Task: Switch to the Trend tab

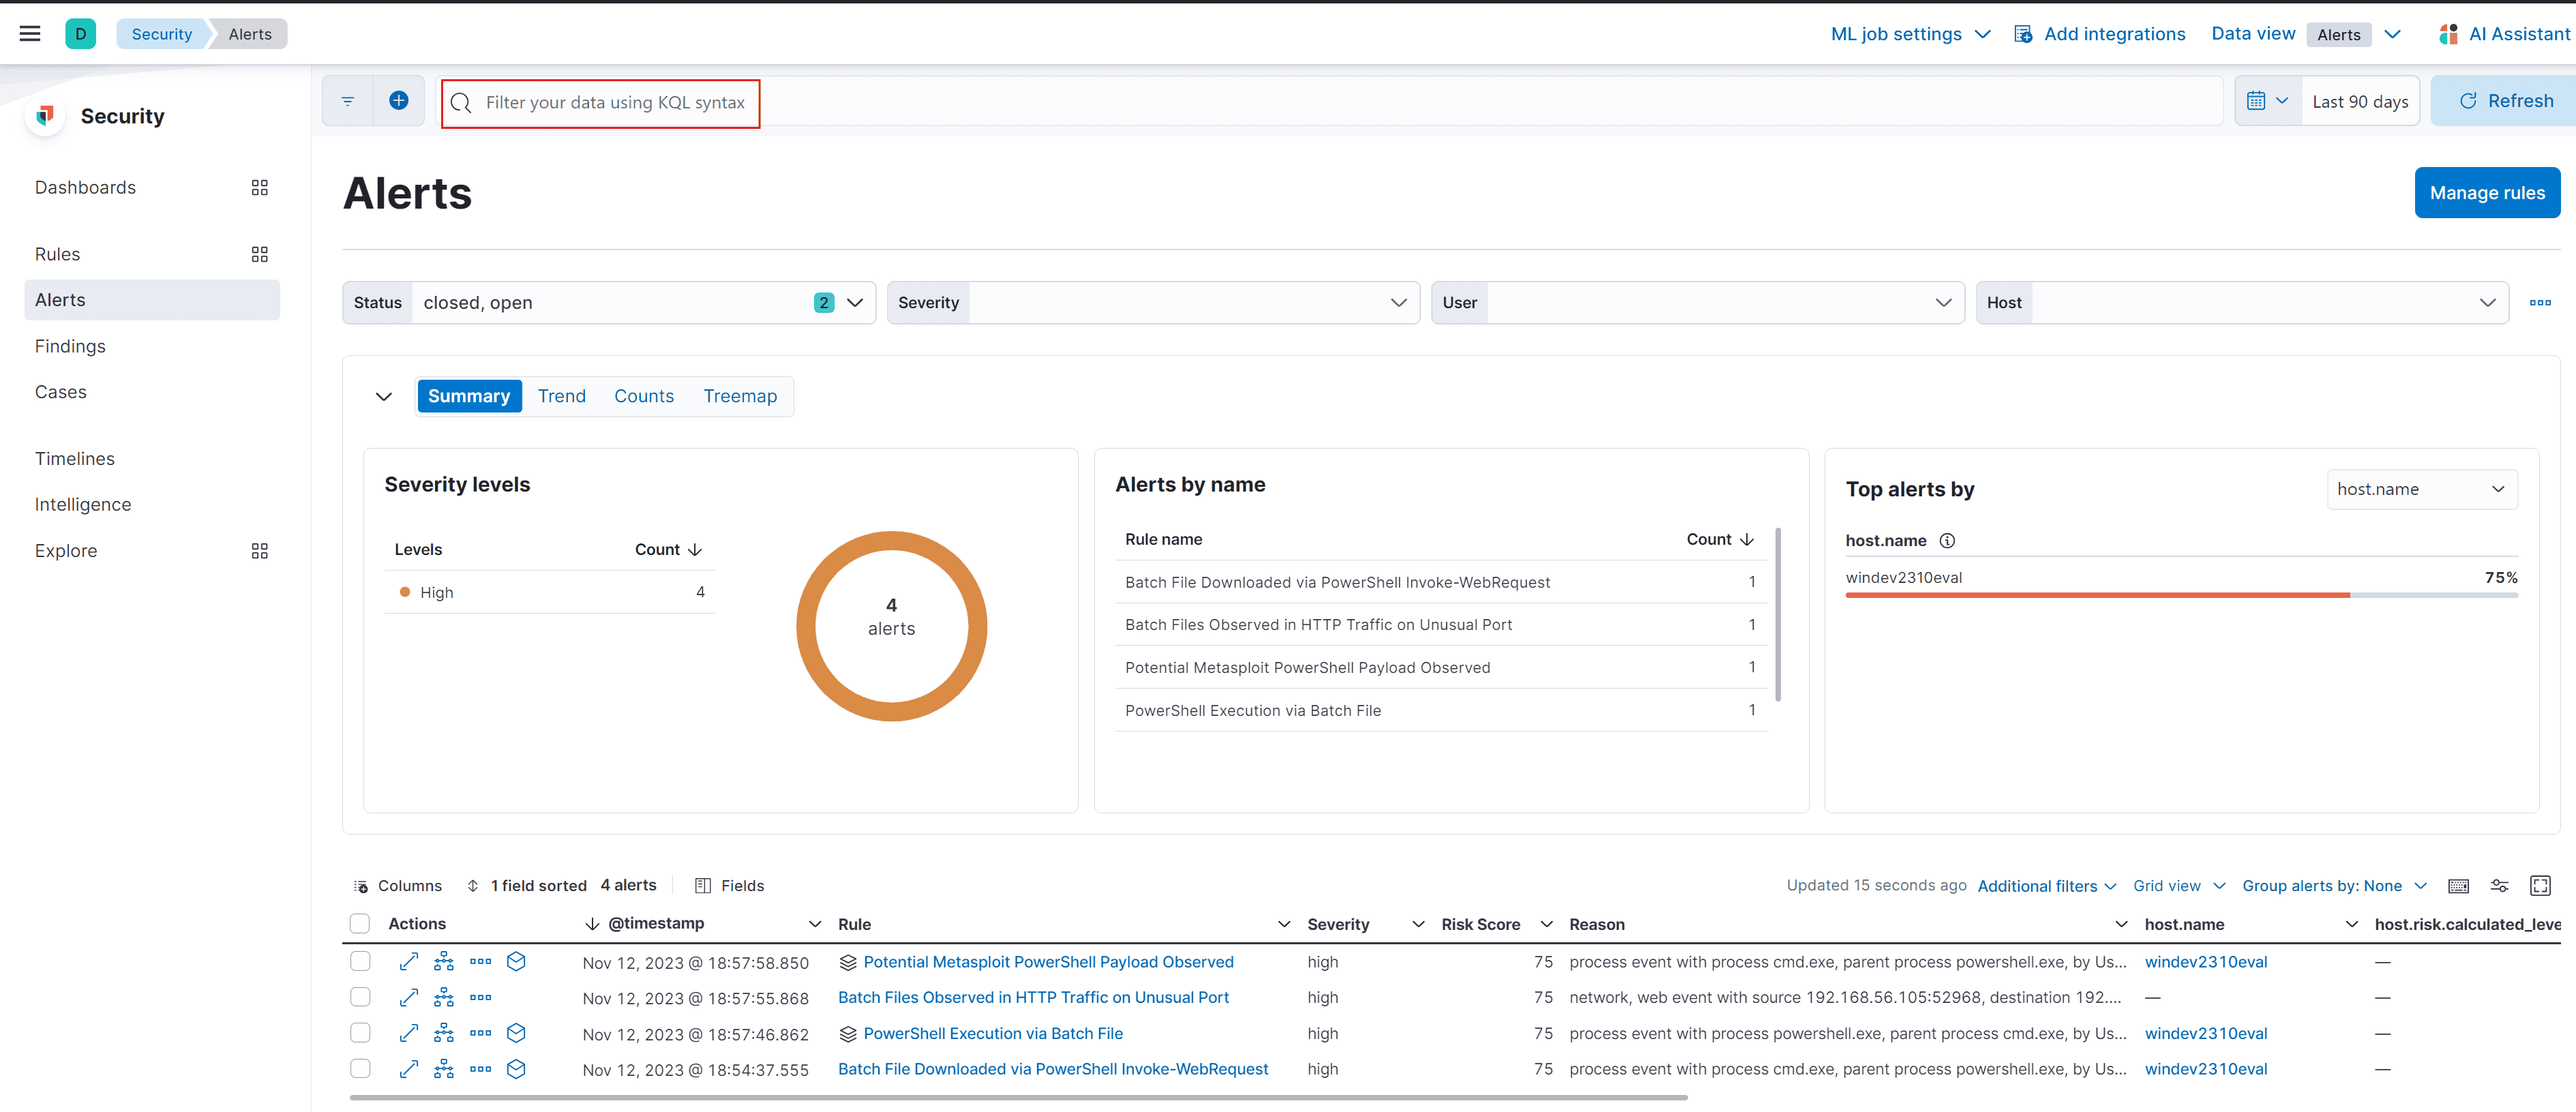Action: click(561, 397)
